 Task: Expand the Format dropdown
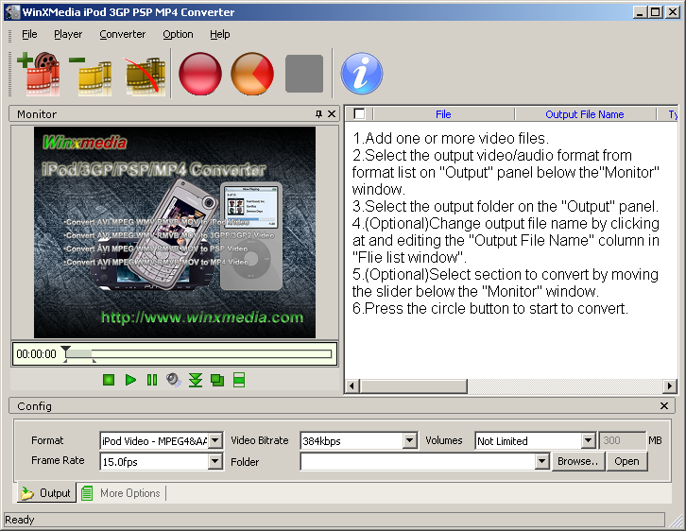coord(215,440)
